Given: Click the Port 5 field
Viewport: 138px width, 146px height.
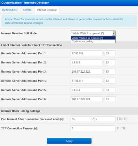Looking at the screenshot, I should click(x=110, y=90).
